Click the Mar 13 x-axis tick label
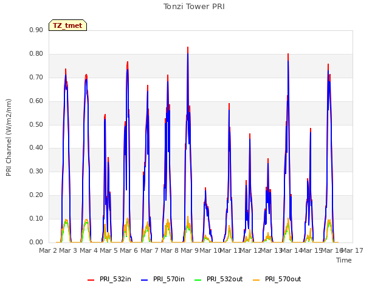The image size is (389, 291). 271,250
